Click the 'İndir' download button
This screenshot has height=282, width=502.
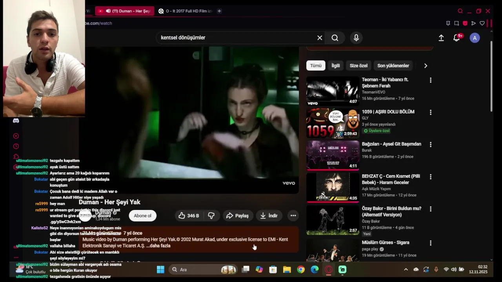[x=269, y=215]
